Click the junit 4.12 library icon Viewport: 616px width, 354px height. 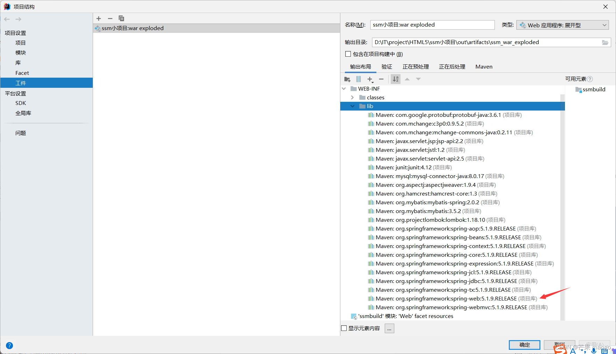tap(371, 168)
